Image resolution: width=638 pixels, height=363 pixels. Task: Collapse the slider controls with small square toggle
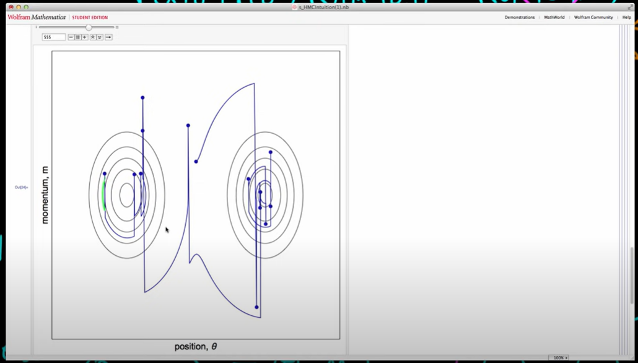[x=117, y=27]
